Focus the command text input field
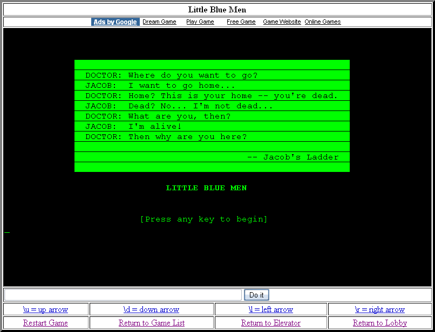The width and height of the screenshot is (435, 332). 123,295
